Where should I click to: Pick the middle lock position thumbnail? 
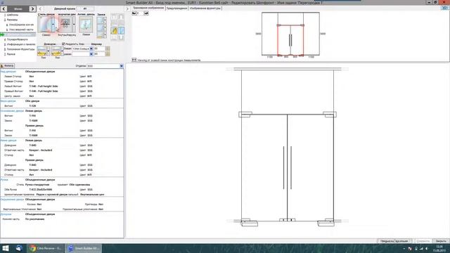[100, 27]
